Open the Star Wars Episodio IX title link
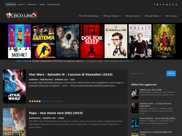 point(71,74)
